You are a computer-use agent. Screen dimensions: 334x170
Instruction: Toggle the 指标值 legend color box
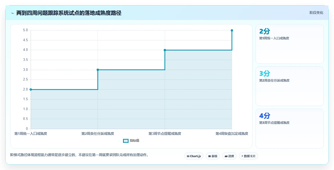126,141
